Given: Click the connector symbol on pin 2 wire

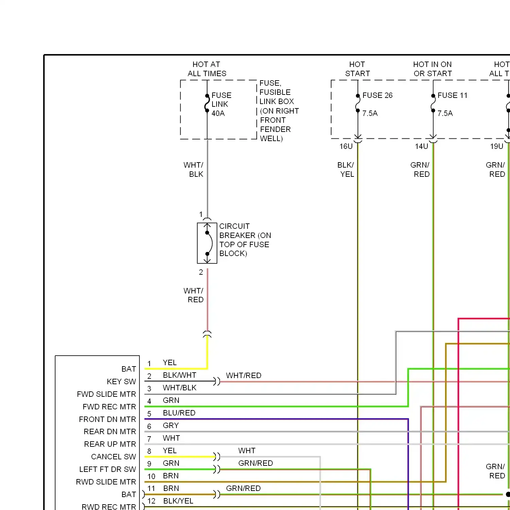Looking at the screenshot, I should point(217,381).
